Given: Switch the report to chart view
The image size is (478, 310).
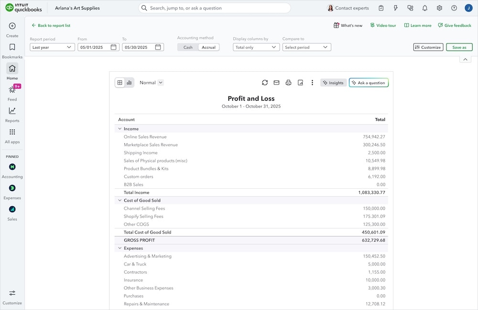Looking at the screenshot, I should pyautogui.click(x=129, y=82).
